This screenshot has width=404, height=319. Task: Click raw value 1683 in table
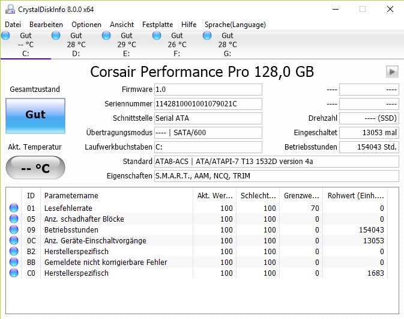[x=376, y=273]
